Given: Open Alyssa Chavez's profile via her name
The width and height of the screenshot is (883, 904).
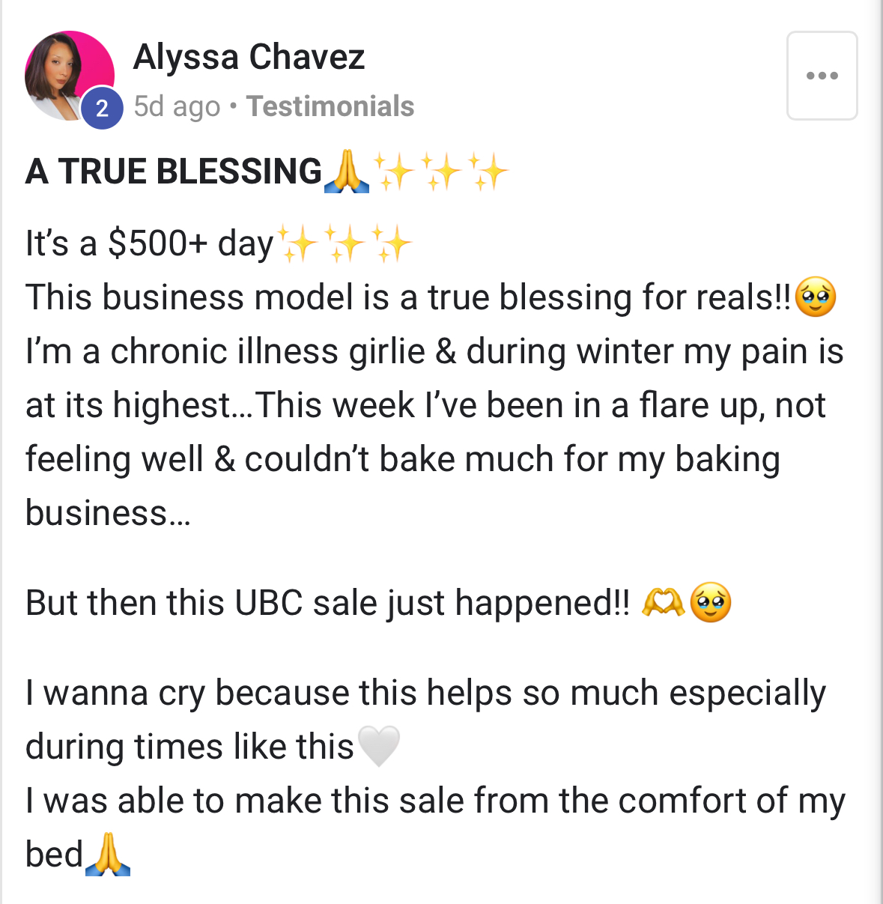Looking at the screenshot, I should [249, 57].
